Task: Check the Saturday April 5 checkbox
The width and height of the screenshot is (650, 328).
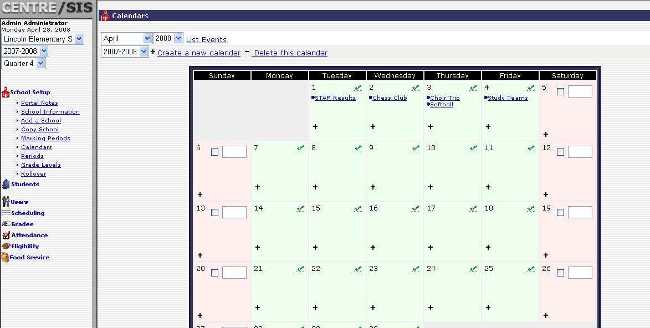Action: [560, 91]
